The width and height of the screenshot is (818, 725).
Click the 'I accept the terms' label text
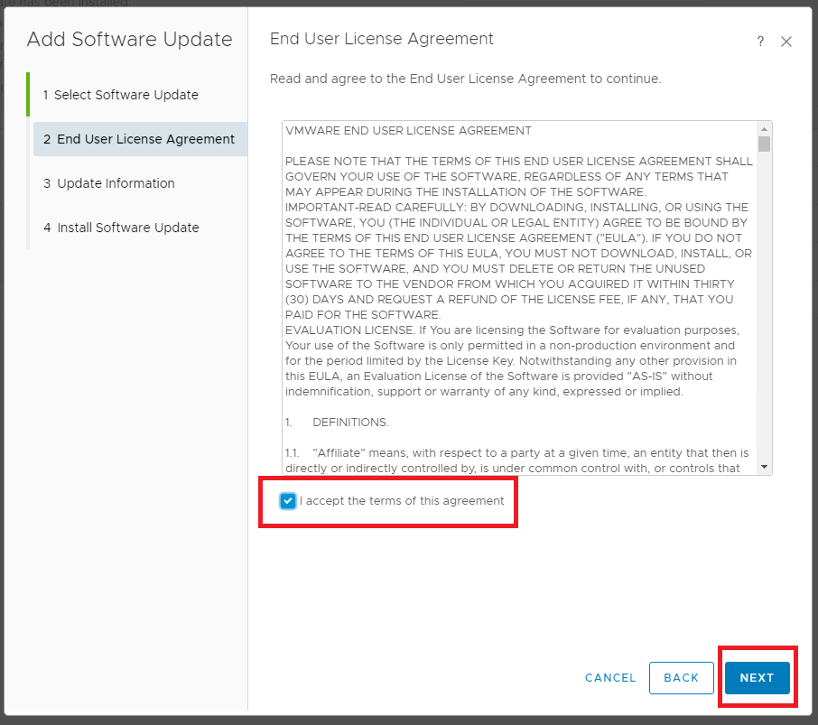[x=402, y=501]
